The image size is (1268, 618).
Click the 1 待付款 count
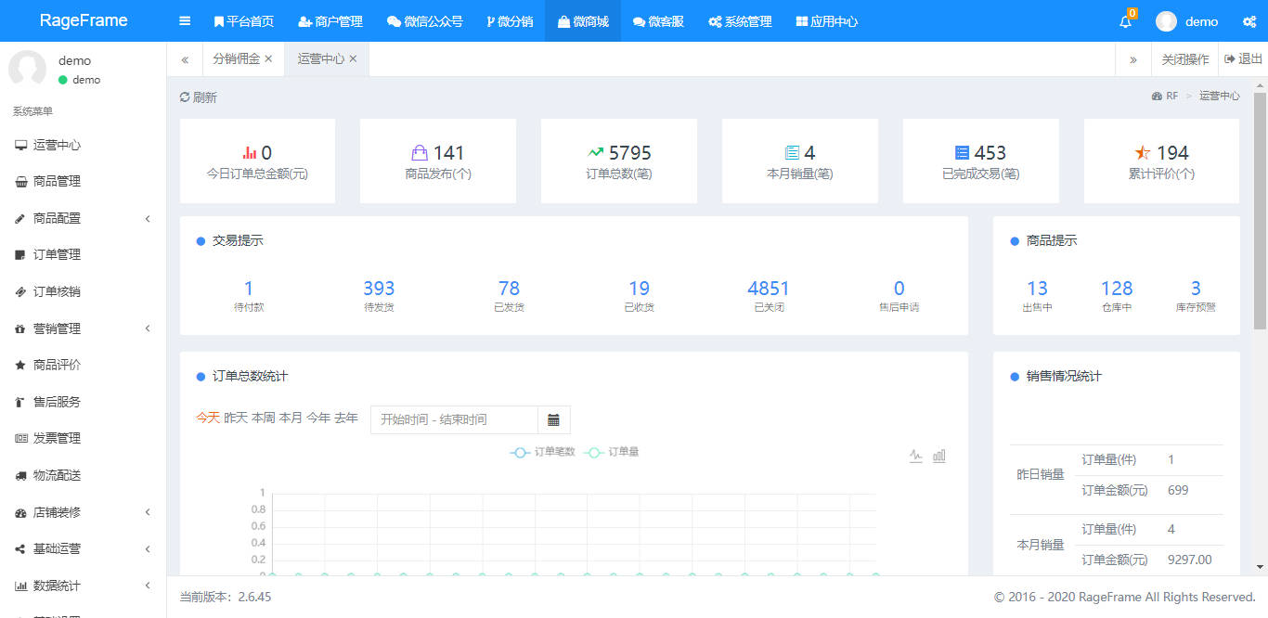249,289
